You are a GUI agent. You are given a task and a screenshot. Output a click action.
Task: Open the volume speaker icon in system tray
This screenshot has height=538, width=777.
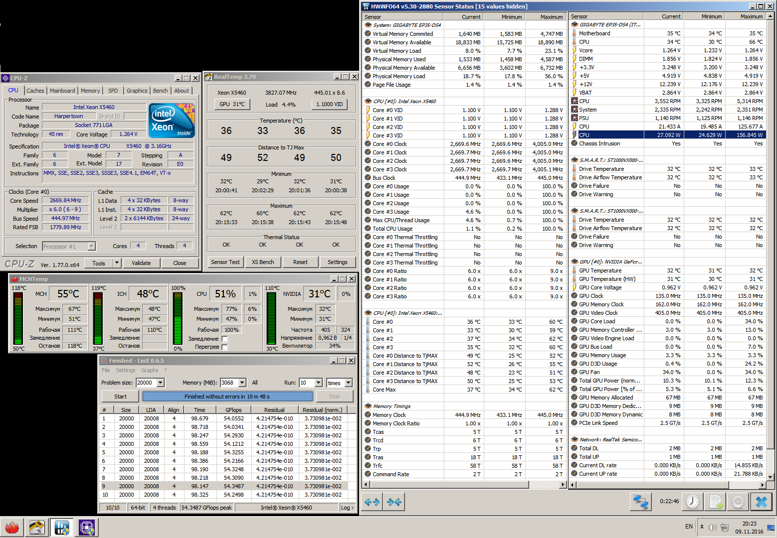click(x=713, y=527)
